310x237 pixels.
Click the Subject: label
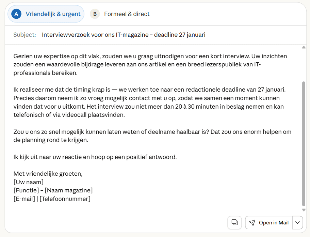coord(25,35)
